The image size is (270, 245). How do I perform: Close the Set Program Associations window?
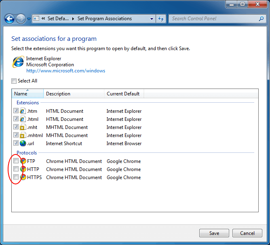pos(257,4)
